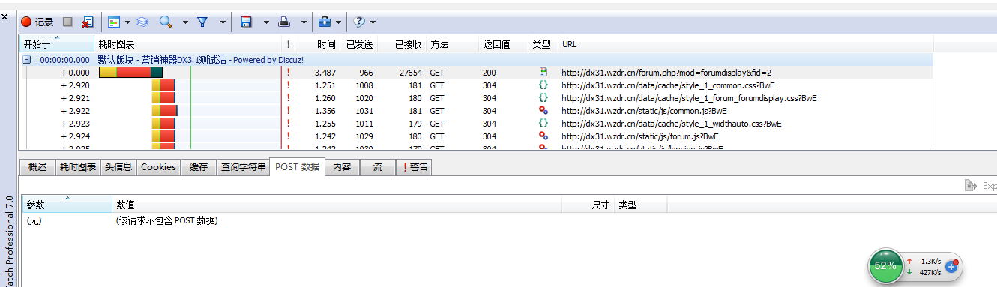The width and height of the screenshot is (997, 287).
Task: Click the CSS type icon for style_1_common.css
Action: pos(543,85)
